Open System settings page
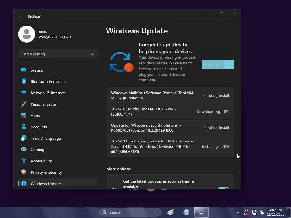The width and height of the screenshot is (291, 218). click(x=58, y=70)
